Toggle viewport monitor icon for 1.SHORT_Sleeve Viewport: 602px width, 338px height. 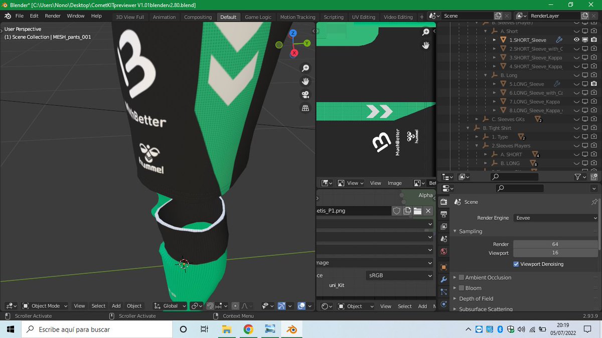click(x=585, y=40)
